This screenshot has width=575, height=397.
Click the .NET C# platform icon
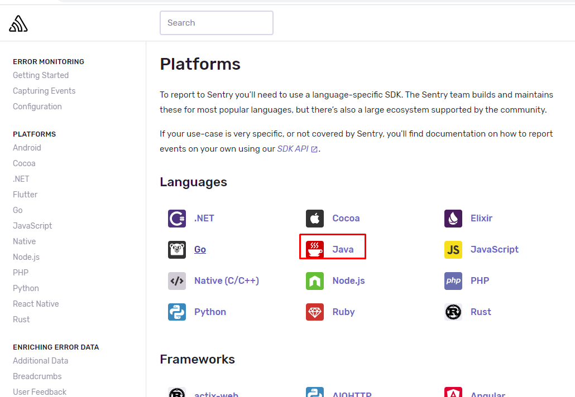[x=177, y=219]
